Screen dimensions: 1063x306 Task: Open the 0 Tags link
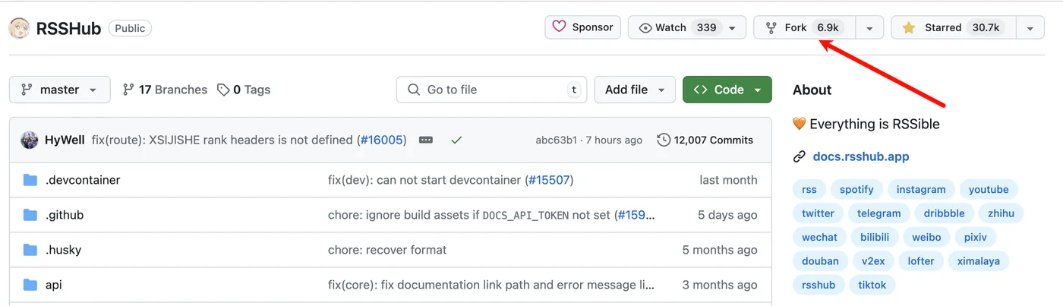click(244, 90)
